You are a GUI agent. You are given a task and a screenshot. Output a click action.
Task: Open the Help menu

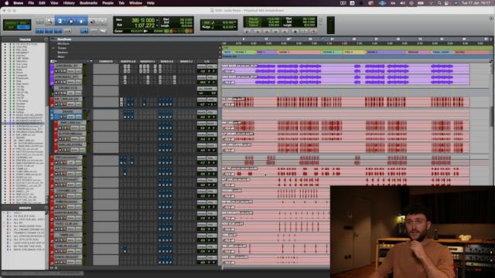tap(151, 3)
